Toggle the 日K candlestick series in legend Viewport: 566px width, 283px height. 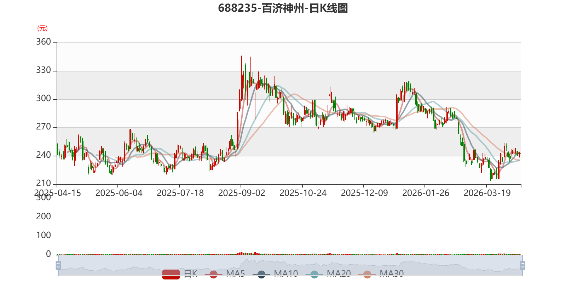tap(180, 274)
